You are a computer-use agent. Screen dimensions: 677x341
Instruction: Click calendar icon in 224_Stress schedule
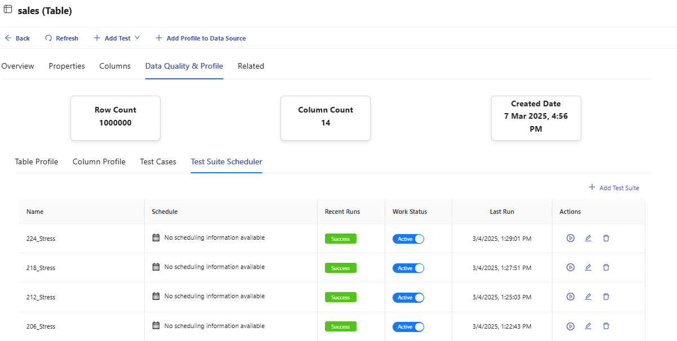point(156,237)
